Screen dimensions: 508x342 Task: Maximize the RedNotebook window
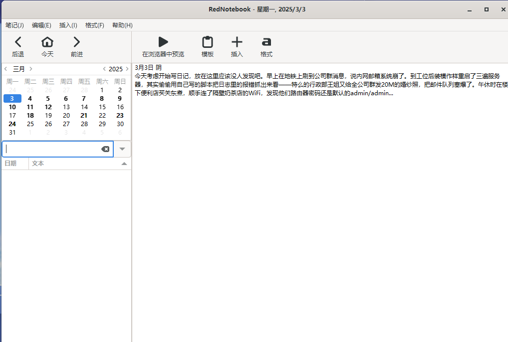pyautogui.click(x=487, y=9)
